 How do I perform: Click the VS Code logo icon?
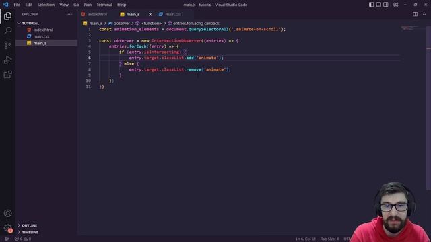click(5, 5)
